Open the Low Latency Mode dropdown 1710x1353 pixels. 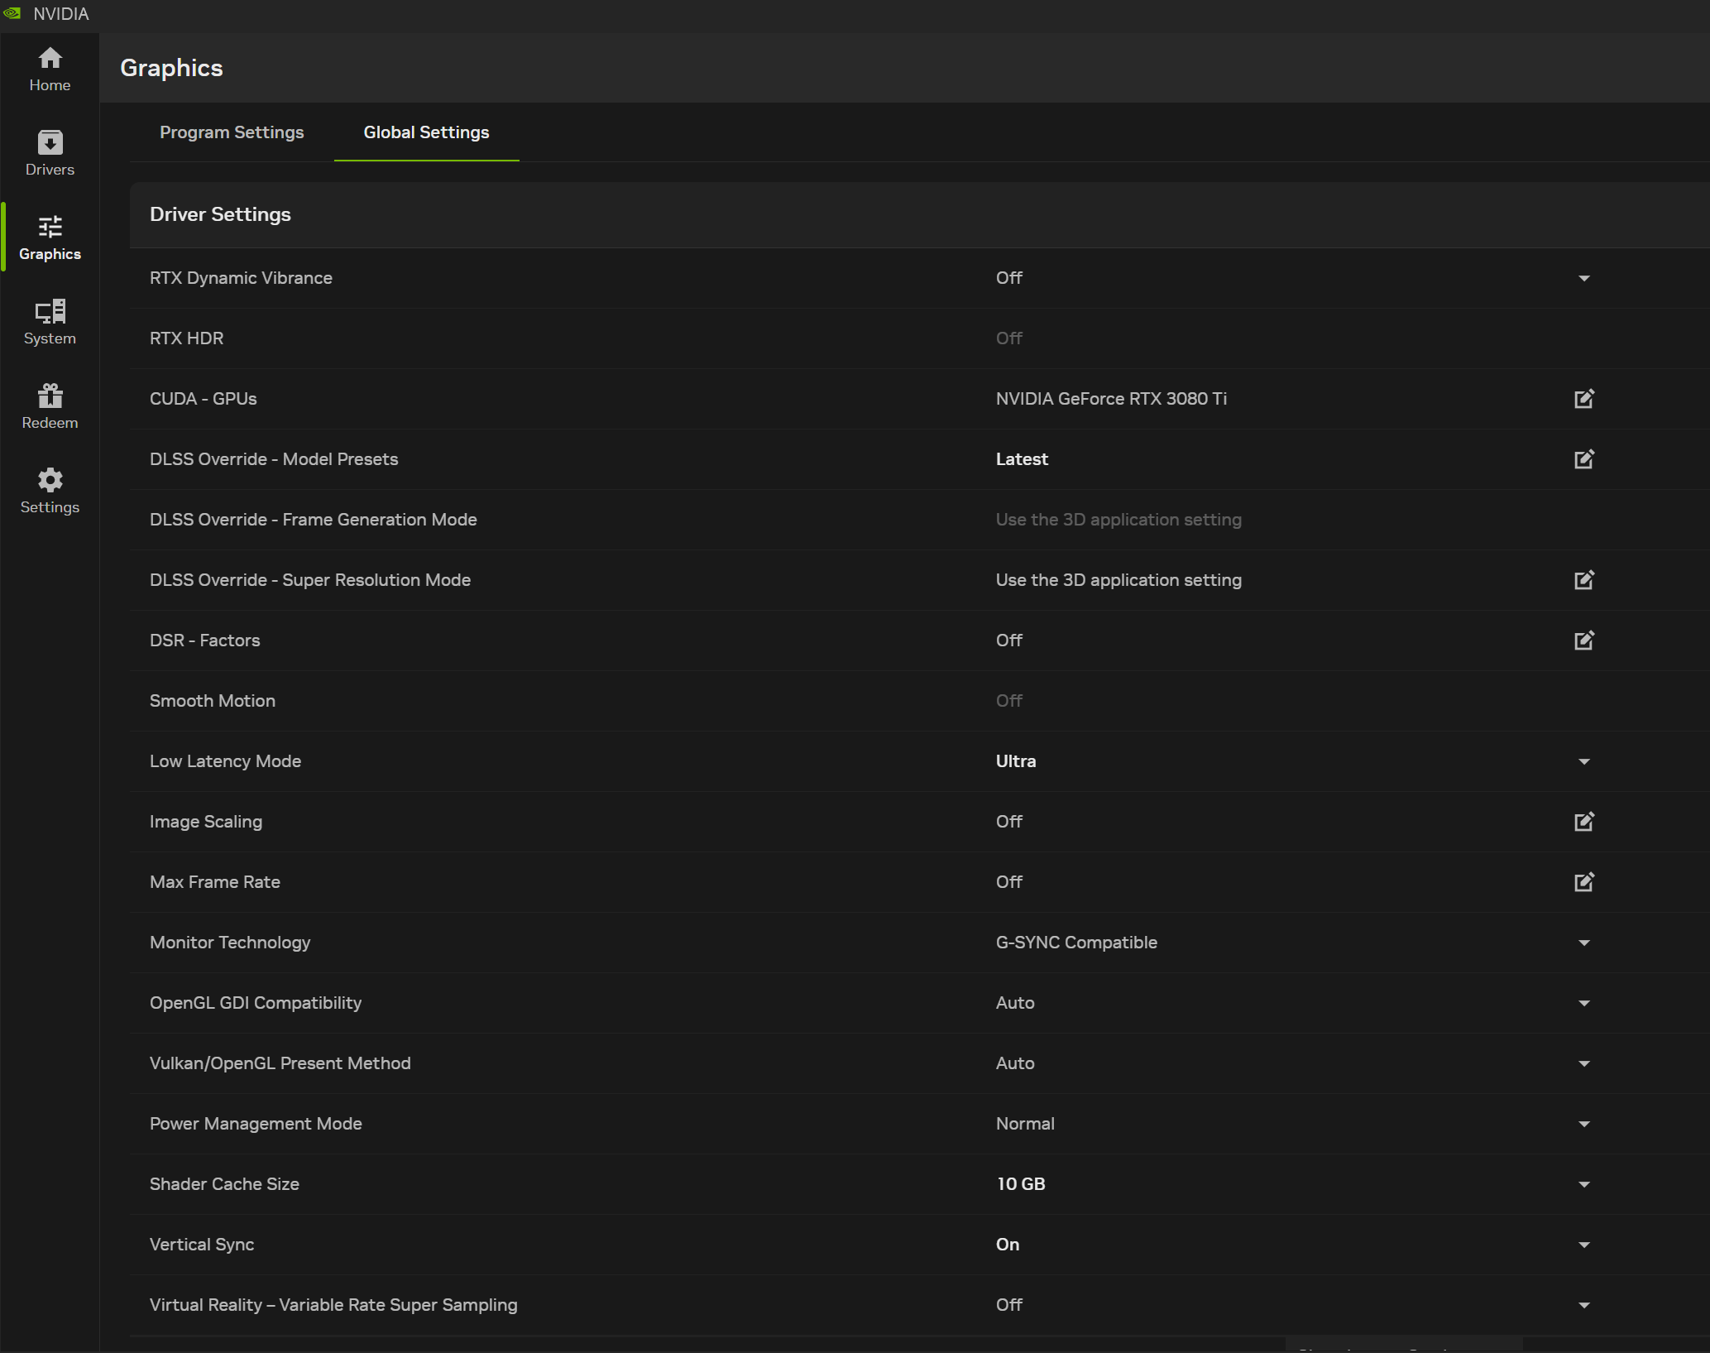[x=1583, y=761]
